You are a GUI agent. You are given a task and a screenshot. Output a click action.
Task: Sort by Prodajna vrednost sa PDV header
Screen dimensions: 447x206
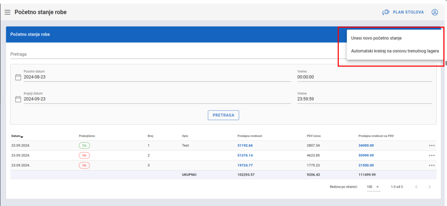[x=376, y=136]
